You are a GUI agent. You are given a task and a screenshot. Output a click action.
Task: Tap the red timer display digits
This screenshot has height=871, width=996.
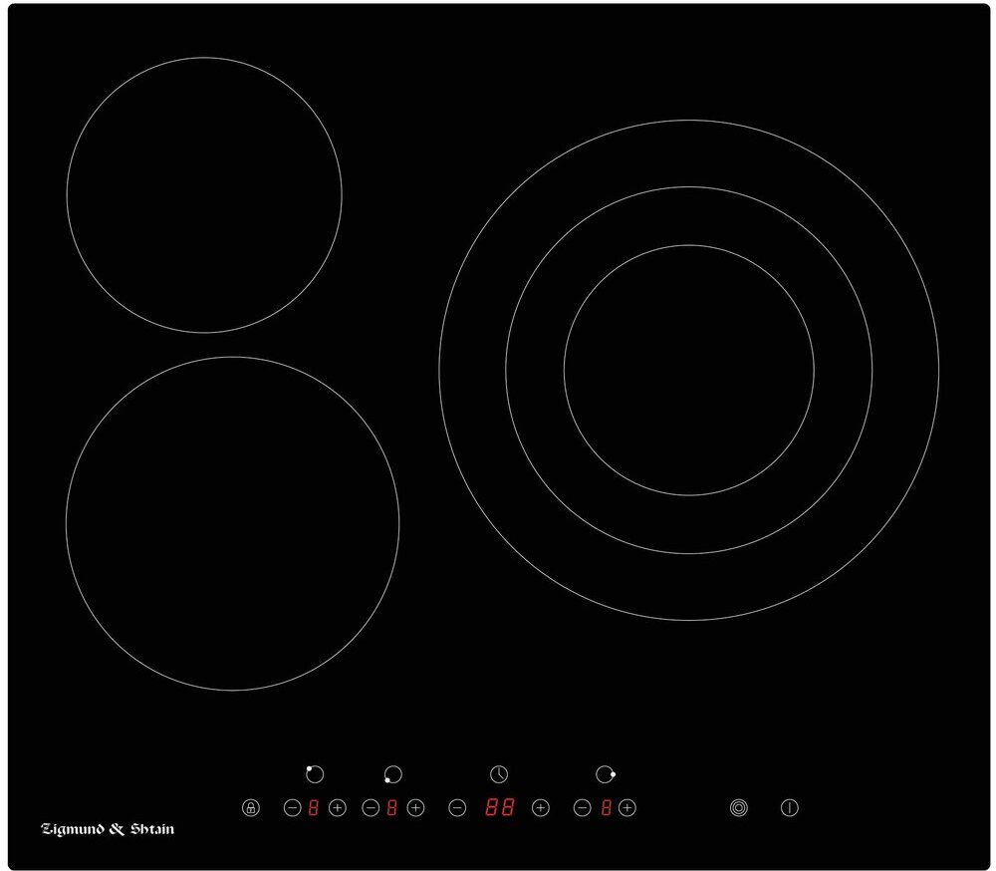tap(500, 808)
